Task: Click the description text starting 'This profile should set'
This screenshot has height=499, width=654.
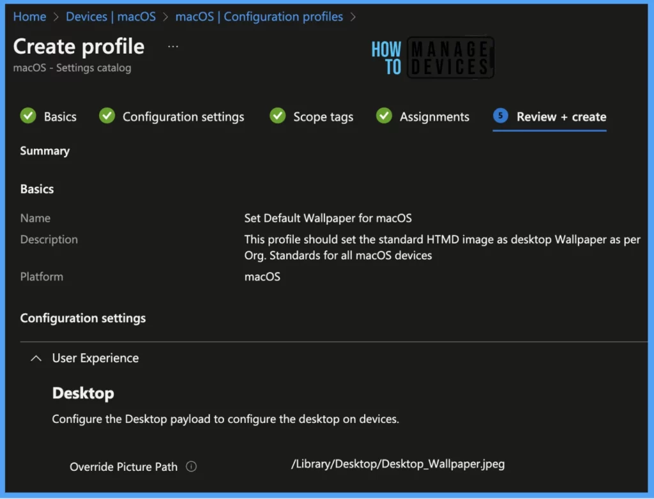Action: tap(442, 247)
